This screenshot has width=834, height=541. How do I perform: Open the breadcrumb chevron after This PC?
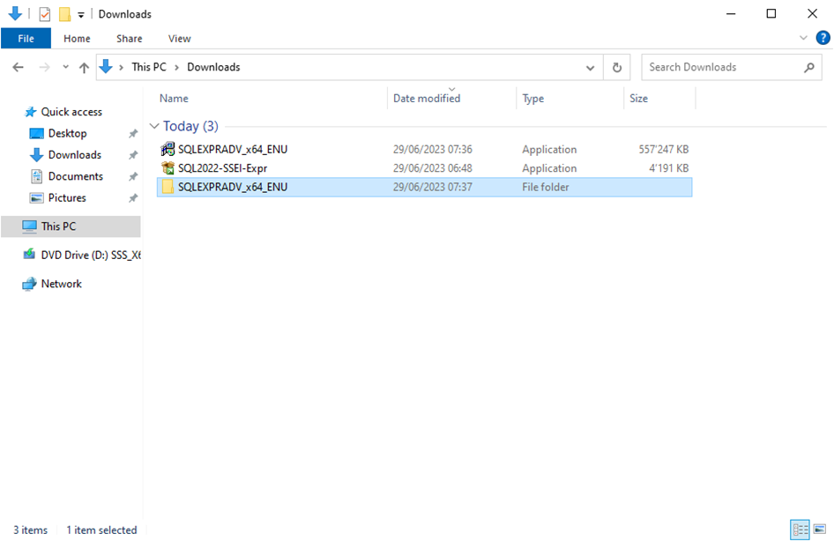click(176, 68)
